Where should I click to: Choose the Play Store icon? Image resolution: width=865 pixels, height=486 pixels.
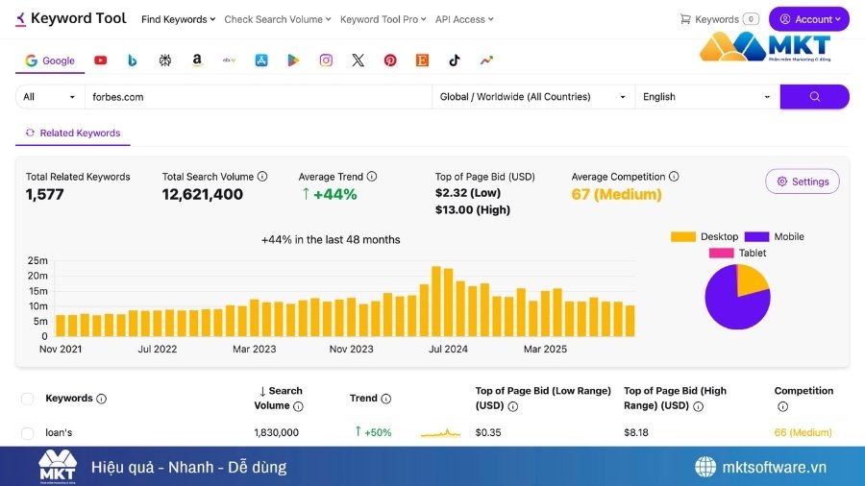point(293,61)
